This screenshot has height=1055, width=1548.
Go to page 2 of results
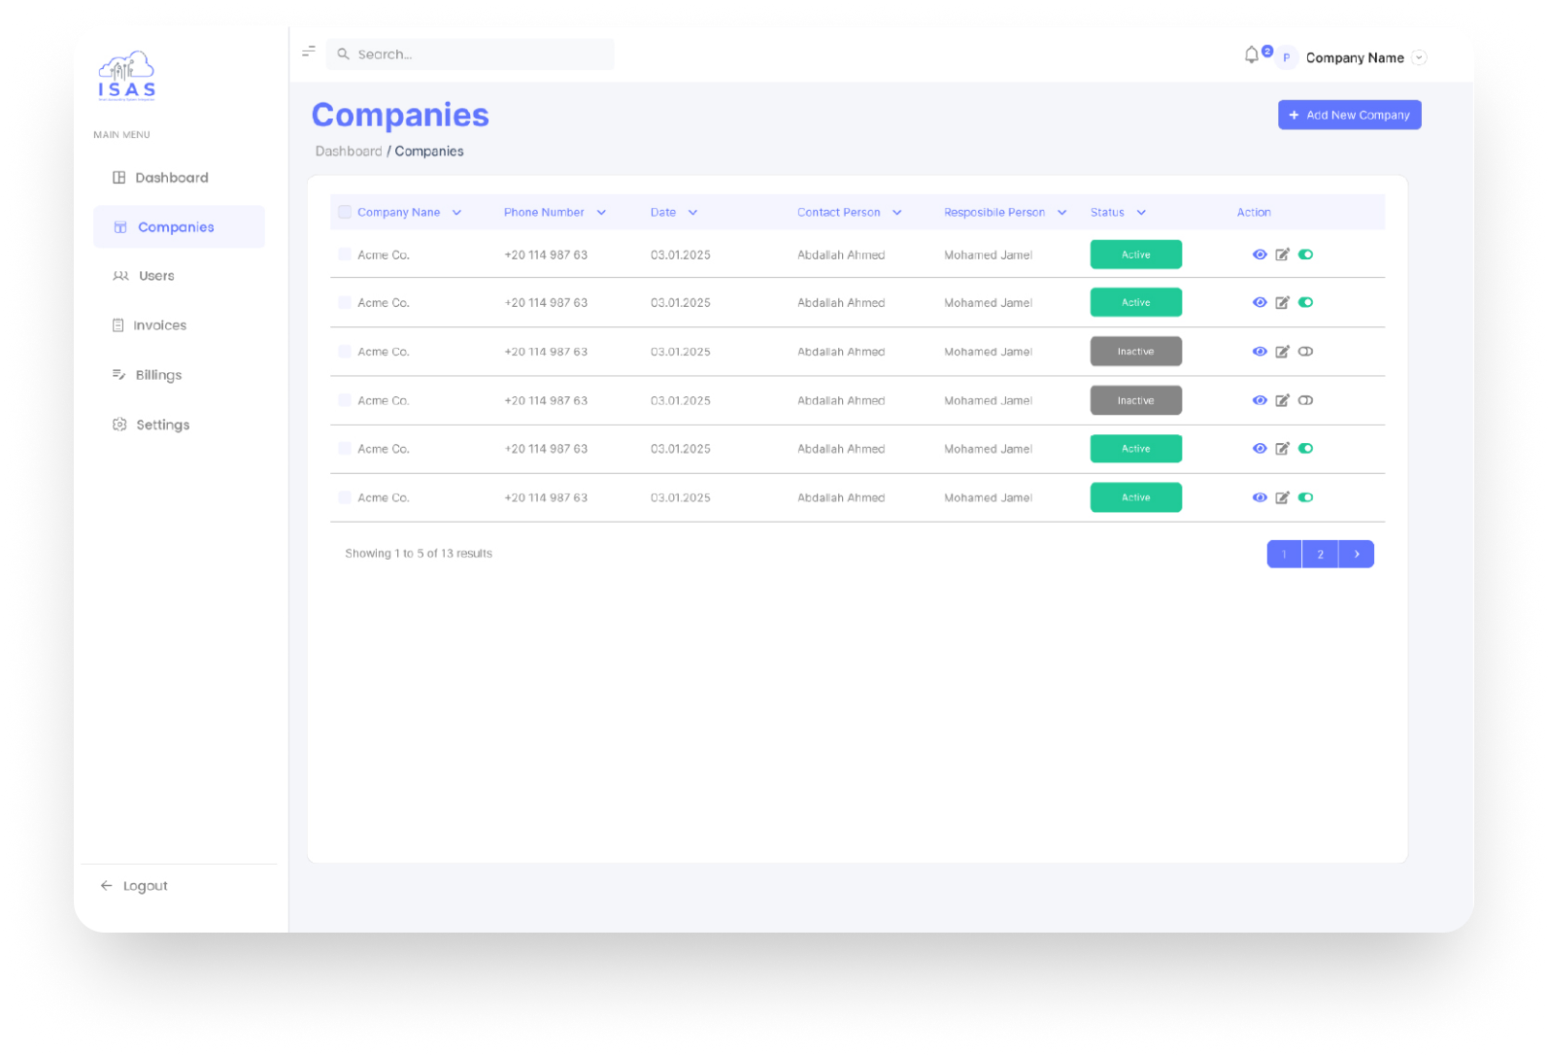coord(1320,554)
